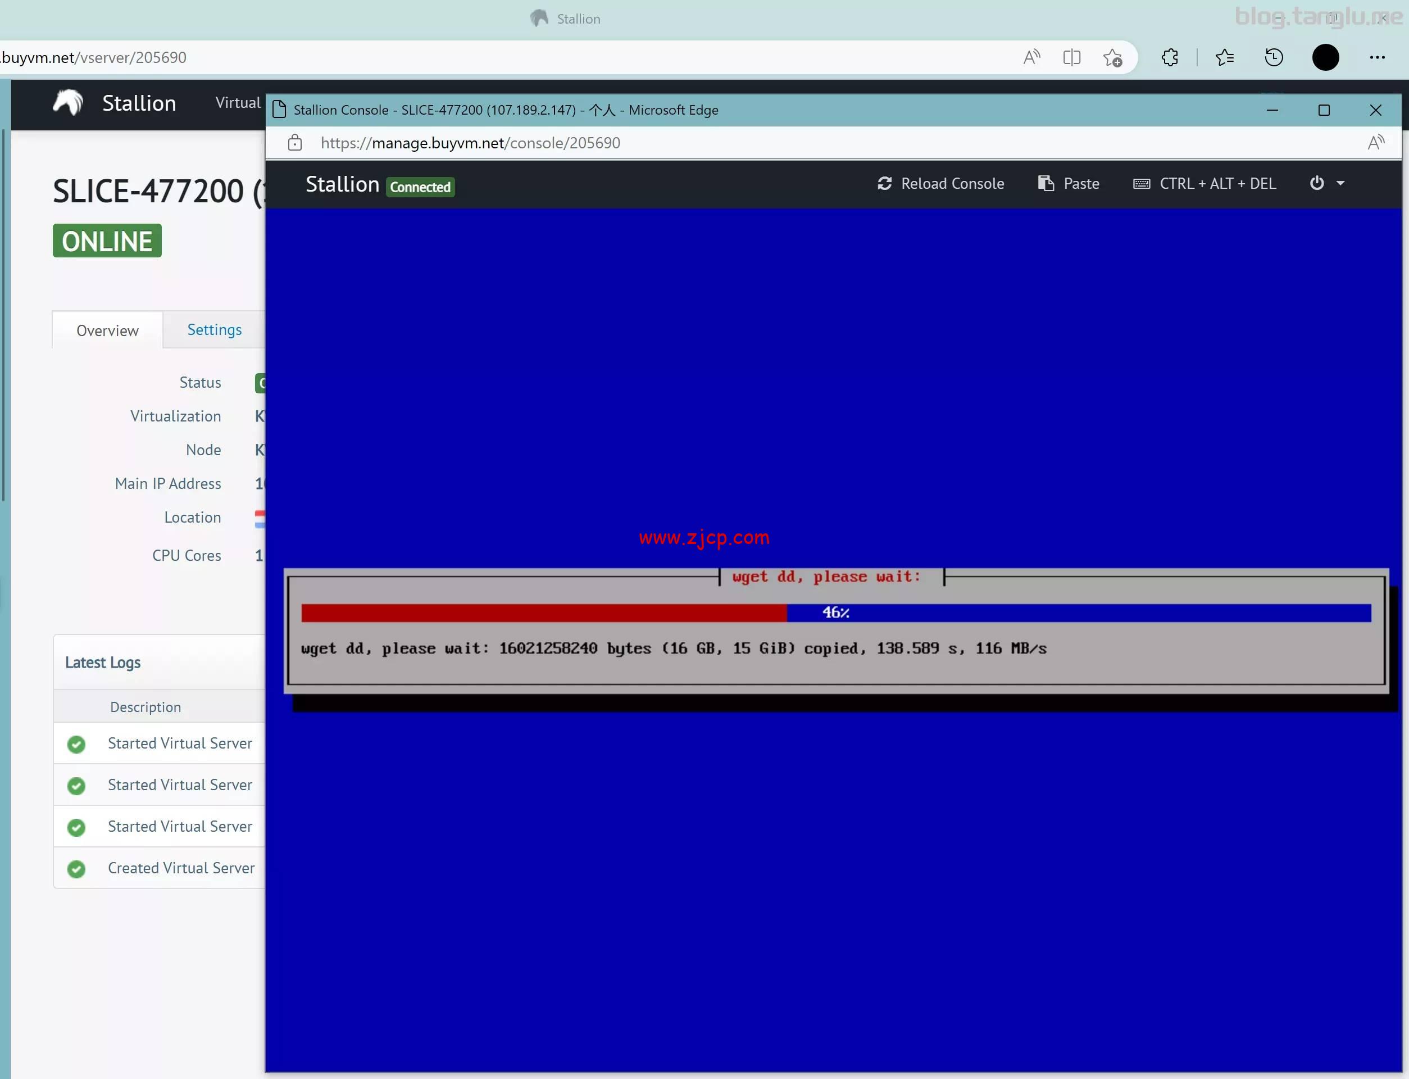Switch to the Settings tab
This screenshot has width=1409, height=1079.
pyautogui.click(x=213, y=329)
